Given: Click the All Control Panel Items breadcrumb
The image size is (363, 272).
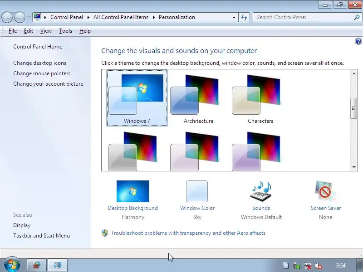Looking at the screenshot, I should click(x=121, y=17).
